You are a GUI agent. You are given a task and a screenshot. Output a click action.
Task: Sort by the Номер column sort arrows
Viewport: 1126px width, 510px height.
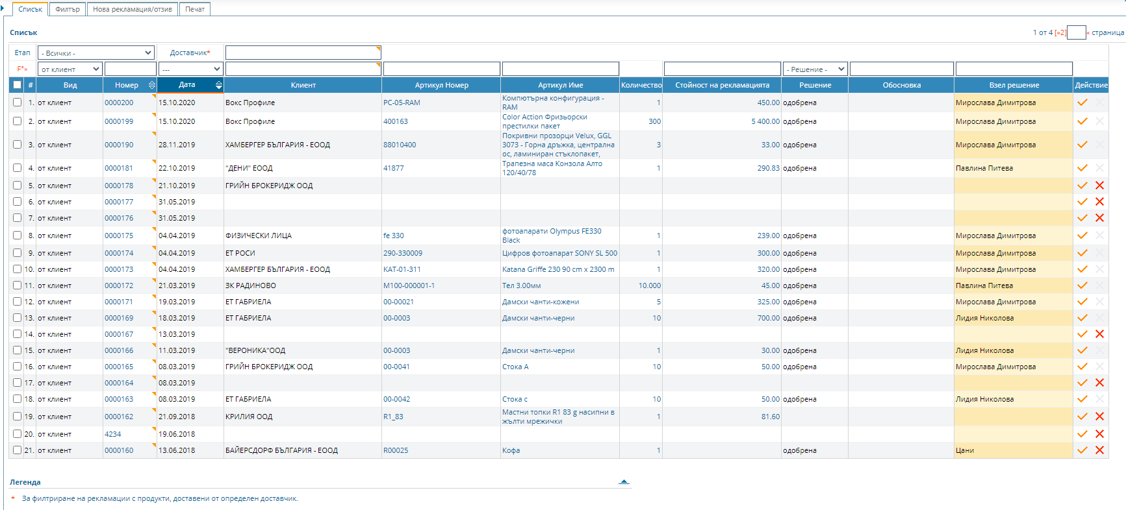coord(152,85)
